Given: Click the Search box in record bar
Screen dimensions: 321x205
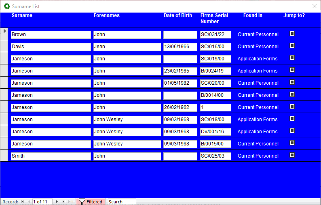Looking at the screenshot, I should [x=121, y=201].
